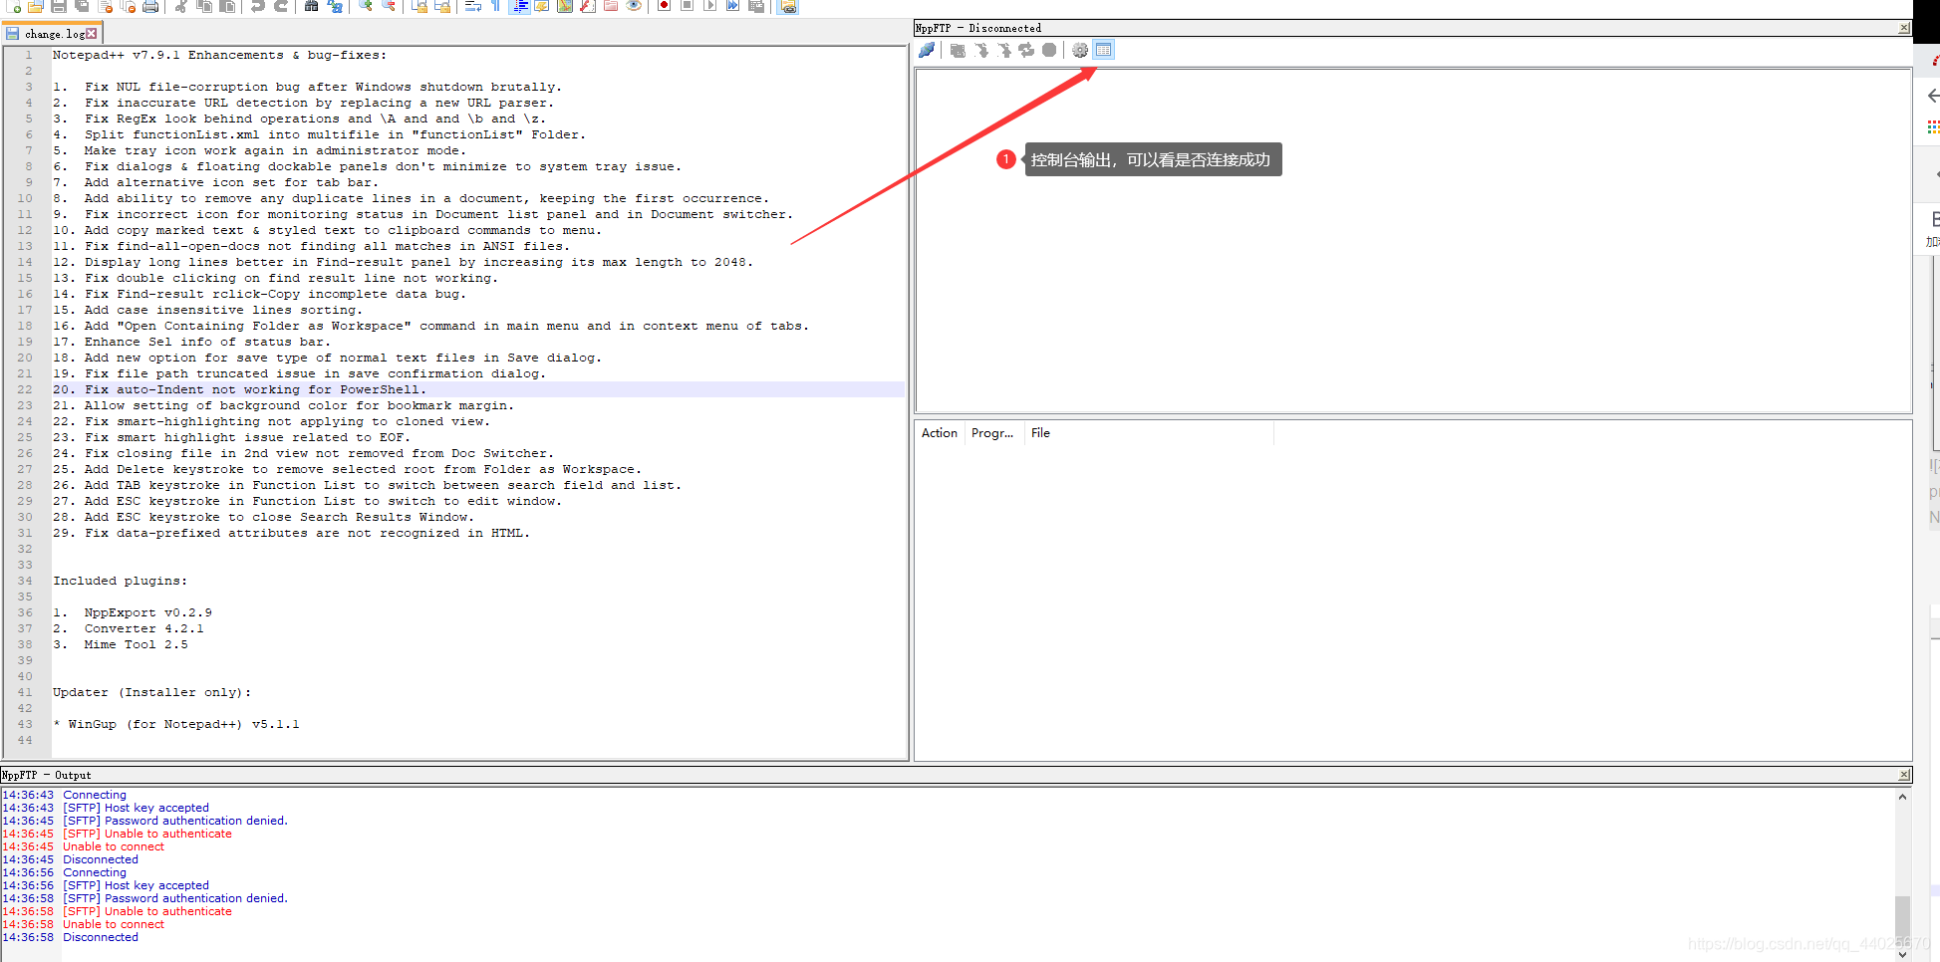Redo the last undone edit
Screen dimensions: 1940x962
point(281,6)
